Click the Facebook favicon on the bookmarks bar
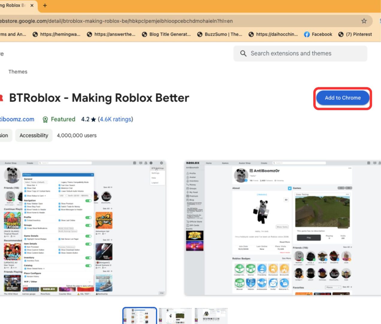Image resolution: width=381 pixels, height=324 pixels. [307, 34]
